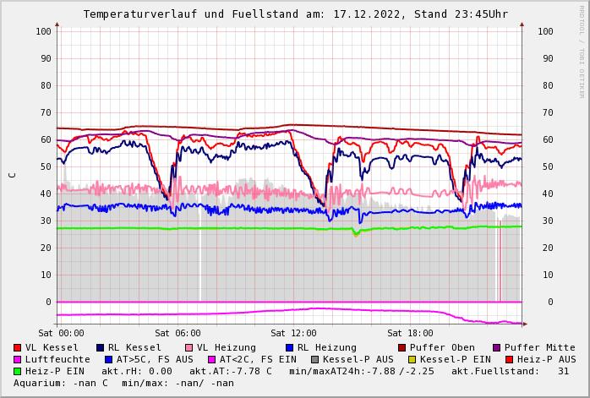Click the 'AT>5C, FS AUS' legend label
Viewport: 590px width, 398px height.
tap(155, 359)
